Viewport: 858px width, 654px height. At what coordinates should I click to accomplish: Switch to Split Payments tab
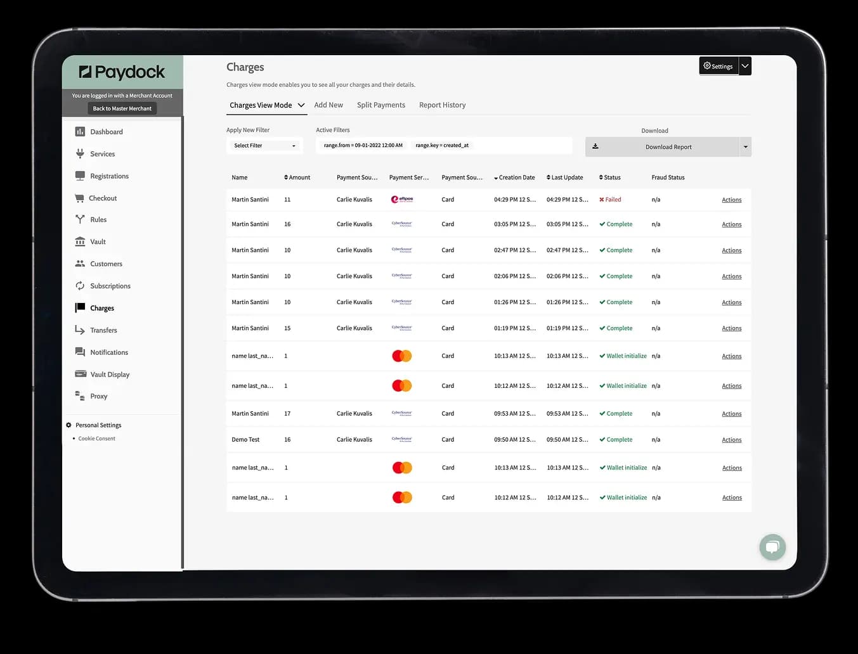click(381, 105)
